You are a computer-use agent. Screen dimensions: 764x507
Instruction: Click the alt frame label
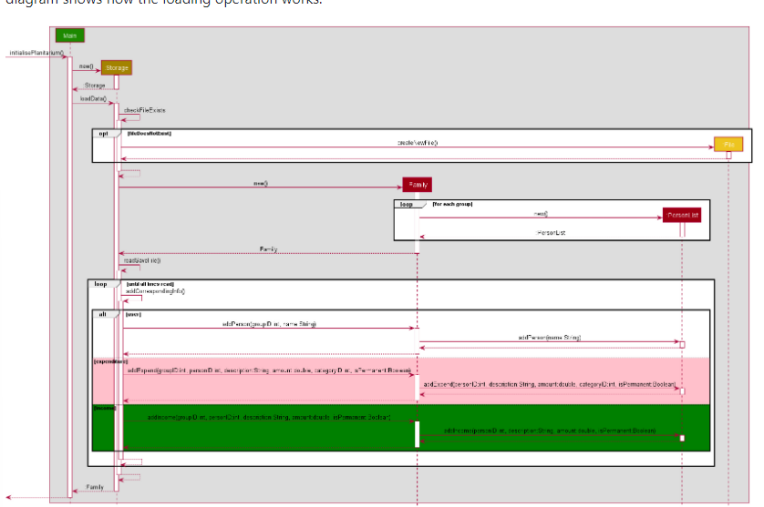coord(102,315)
